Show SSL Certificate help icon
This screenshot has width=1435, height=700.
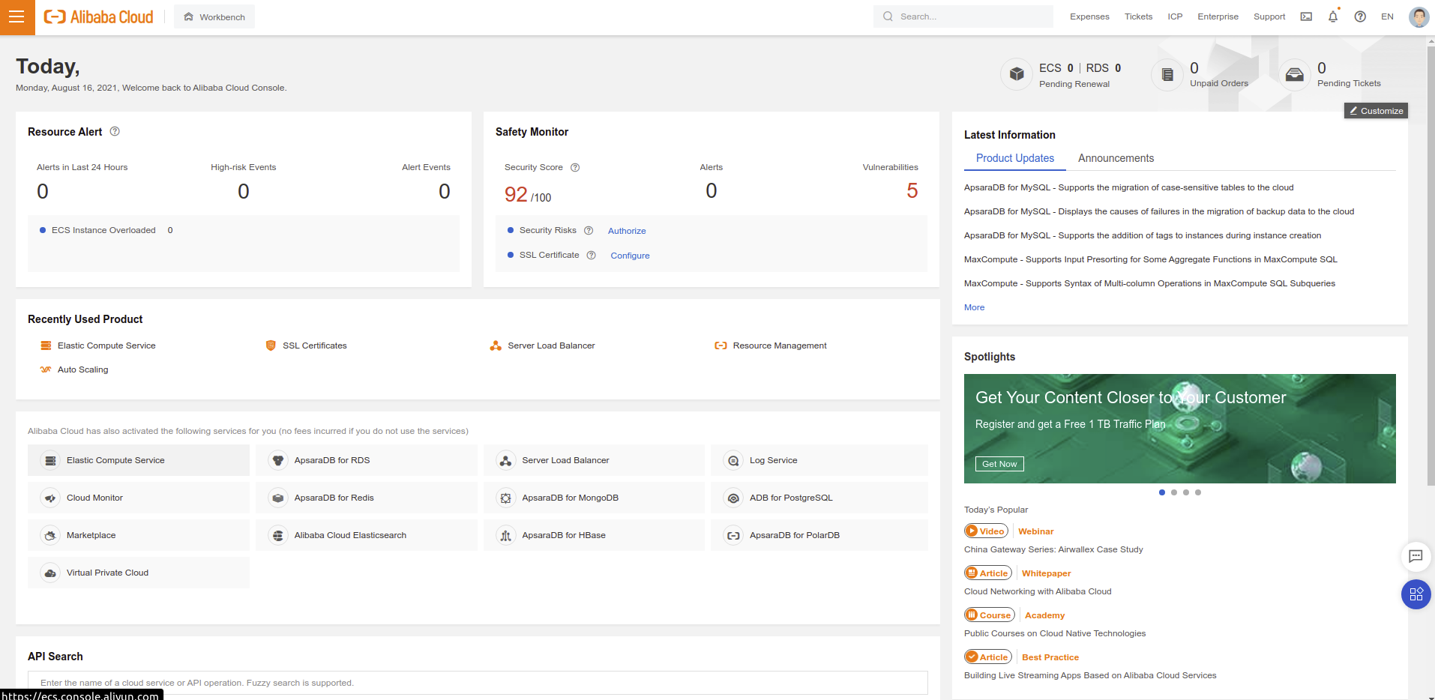591,255
